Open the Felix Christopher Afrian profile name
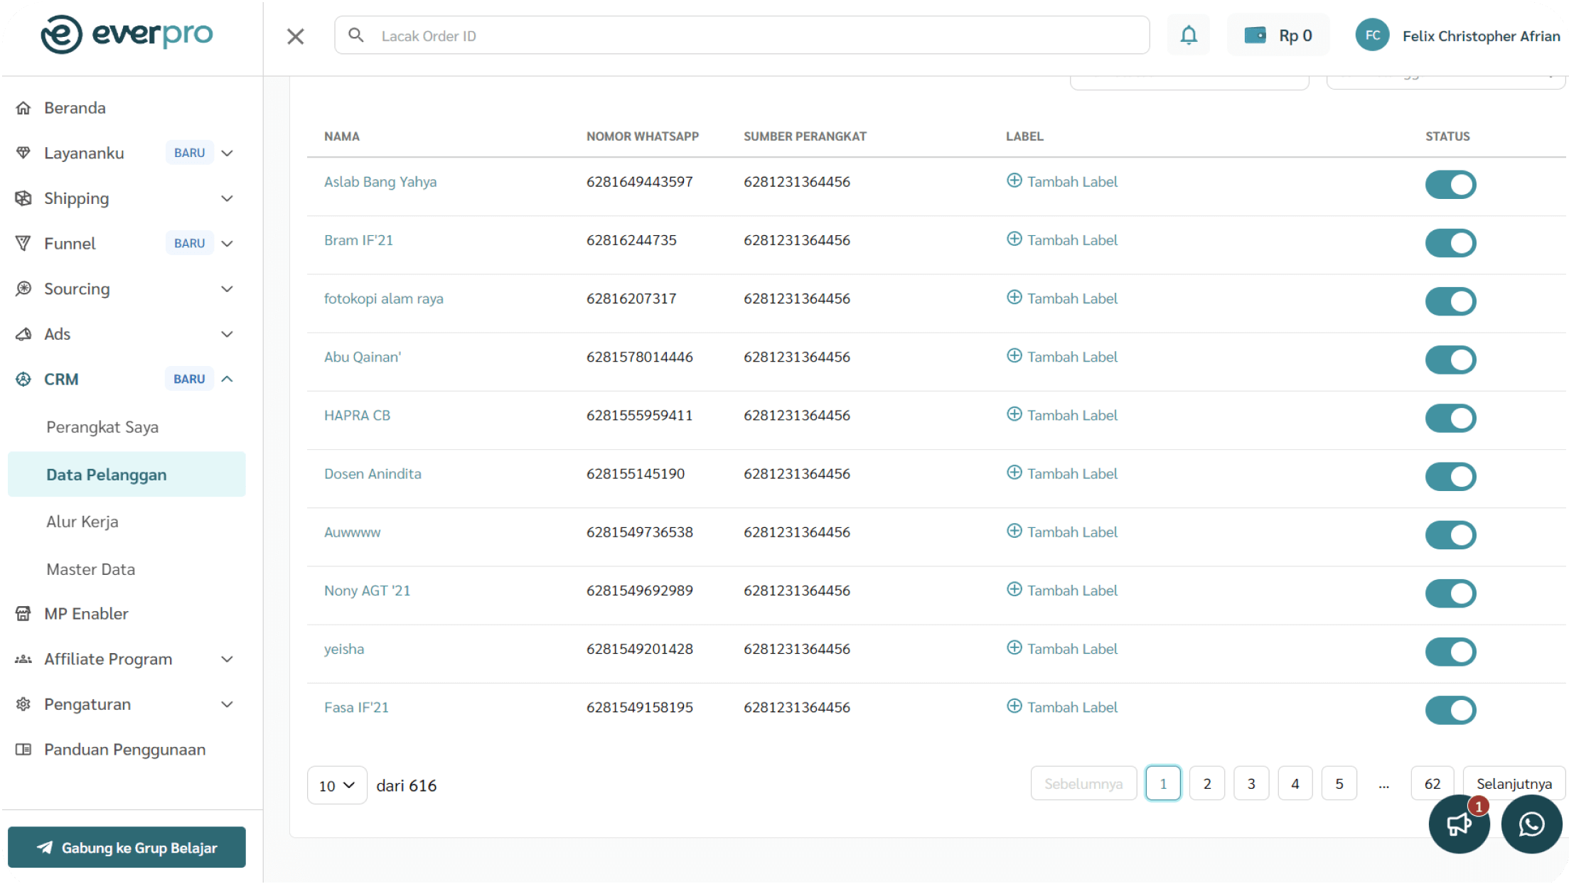The height and width of the screenshot is (889, 1569). coord(1481,36)
